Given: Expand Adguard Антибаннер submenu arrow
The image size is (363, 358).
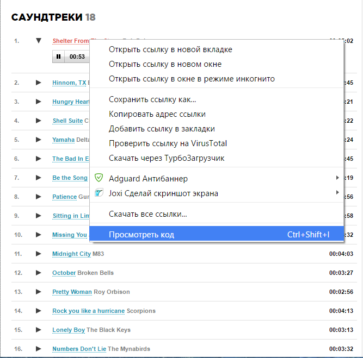Looking at the screenshot, I should [x=337, y=178].
